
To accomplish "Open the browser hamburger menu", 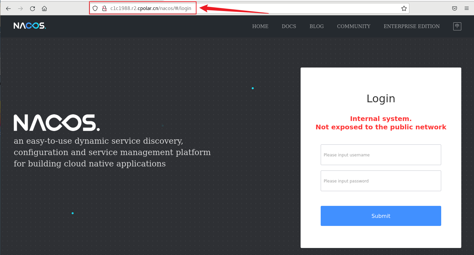I will pyautogui.click(x=467, y=9).
